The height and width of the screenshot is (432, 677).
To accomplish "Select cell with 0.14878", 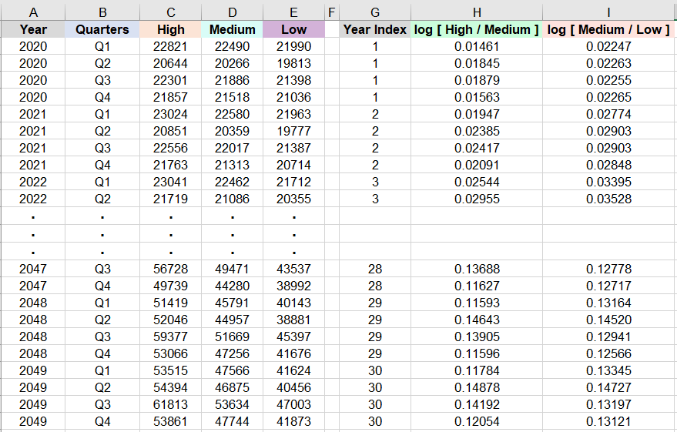I will 477,387.
